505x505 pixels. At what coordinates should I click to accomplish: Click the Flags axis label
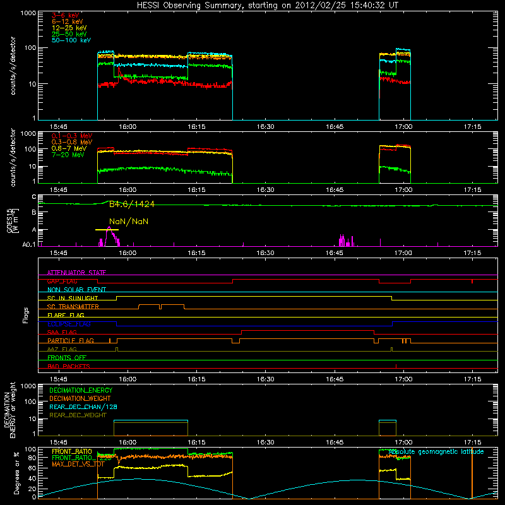[x=26, y=315]
